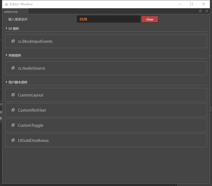Clear the search with the clear button
Viewport: 212px width, 186px height.
point(150,19)
